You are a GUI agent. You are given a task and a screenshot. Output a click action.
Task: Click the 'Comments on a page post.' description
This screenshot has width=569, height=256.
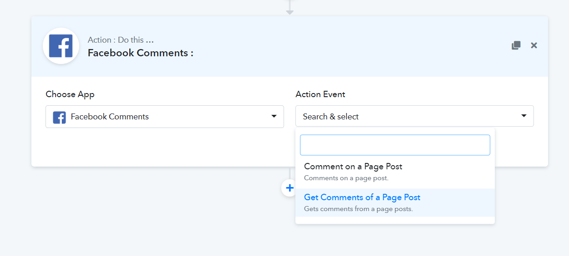(346, 178)
